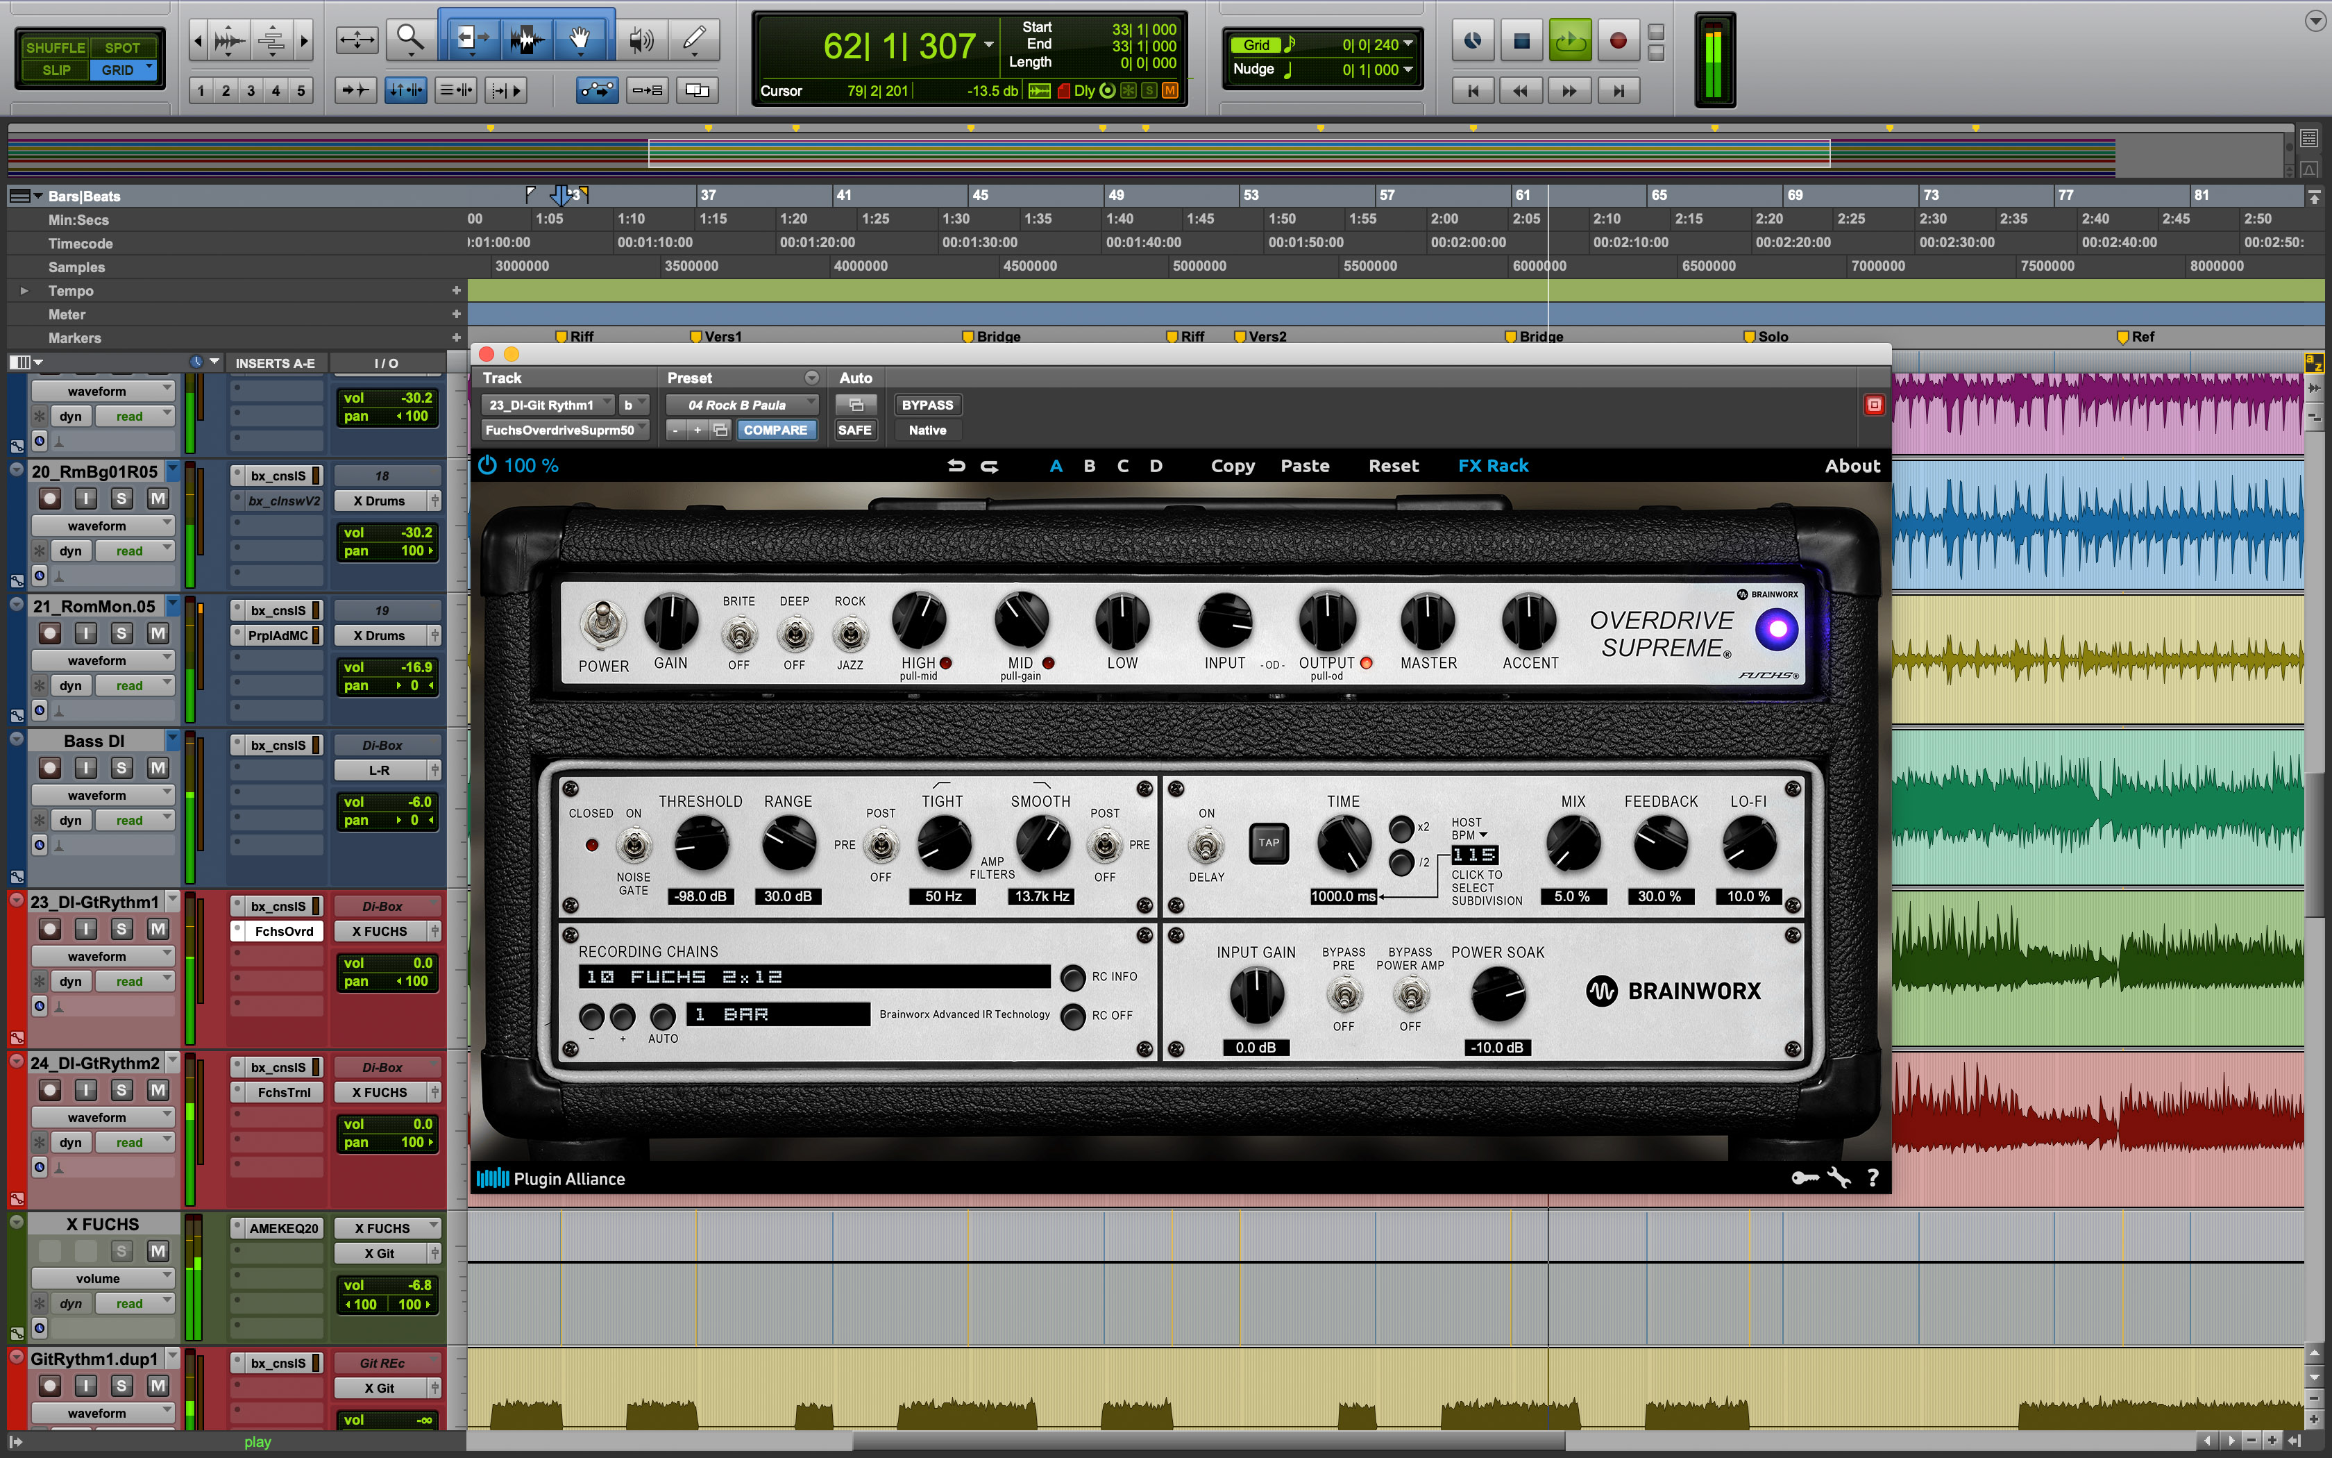Toggle the amp POWER switch
2332x1458 pixels.
tap(602, 625)
